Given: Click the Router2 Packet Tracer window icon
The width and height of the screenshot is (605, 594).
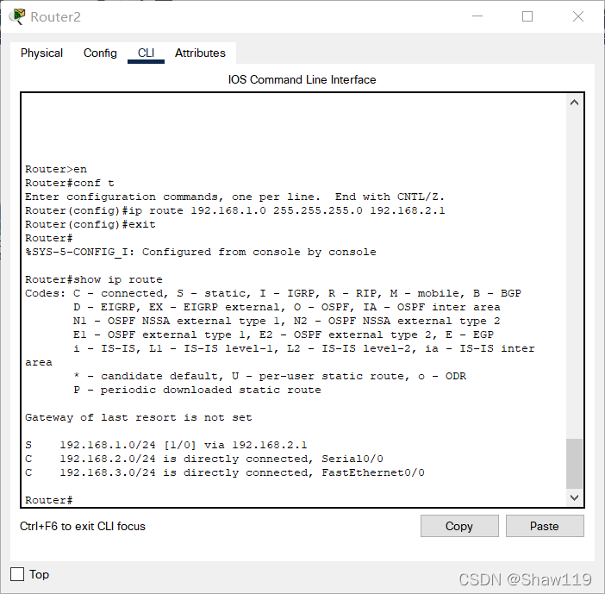Looking at the screenshot, I should click(x=17, y=16).
